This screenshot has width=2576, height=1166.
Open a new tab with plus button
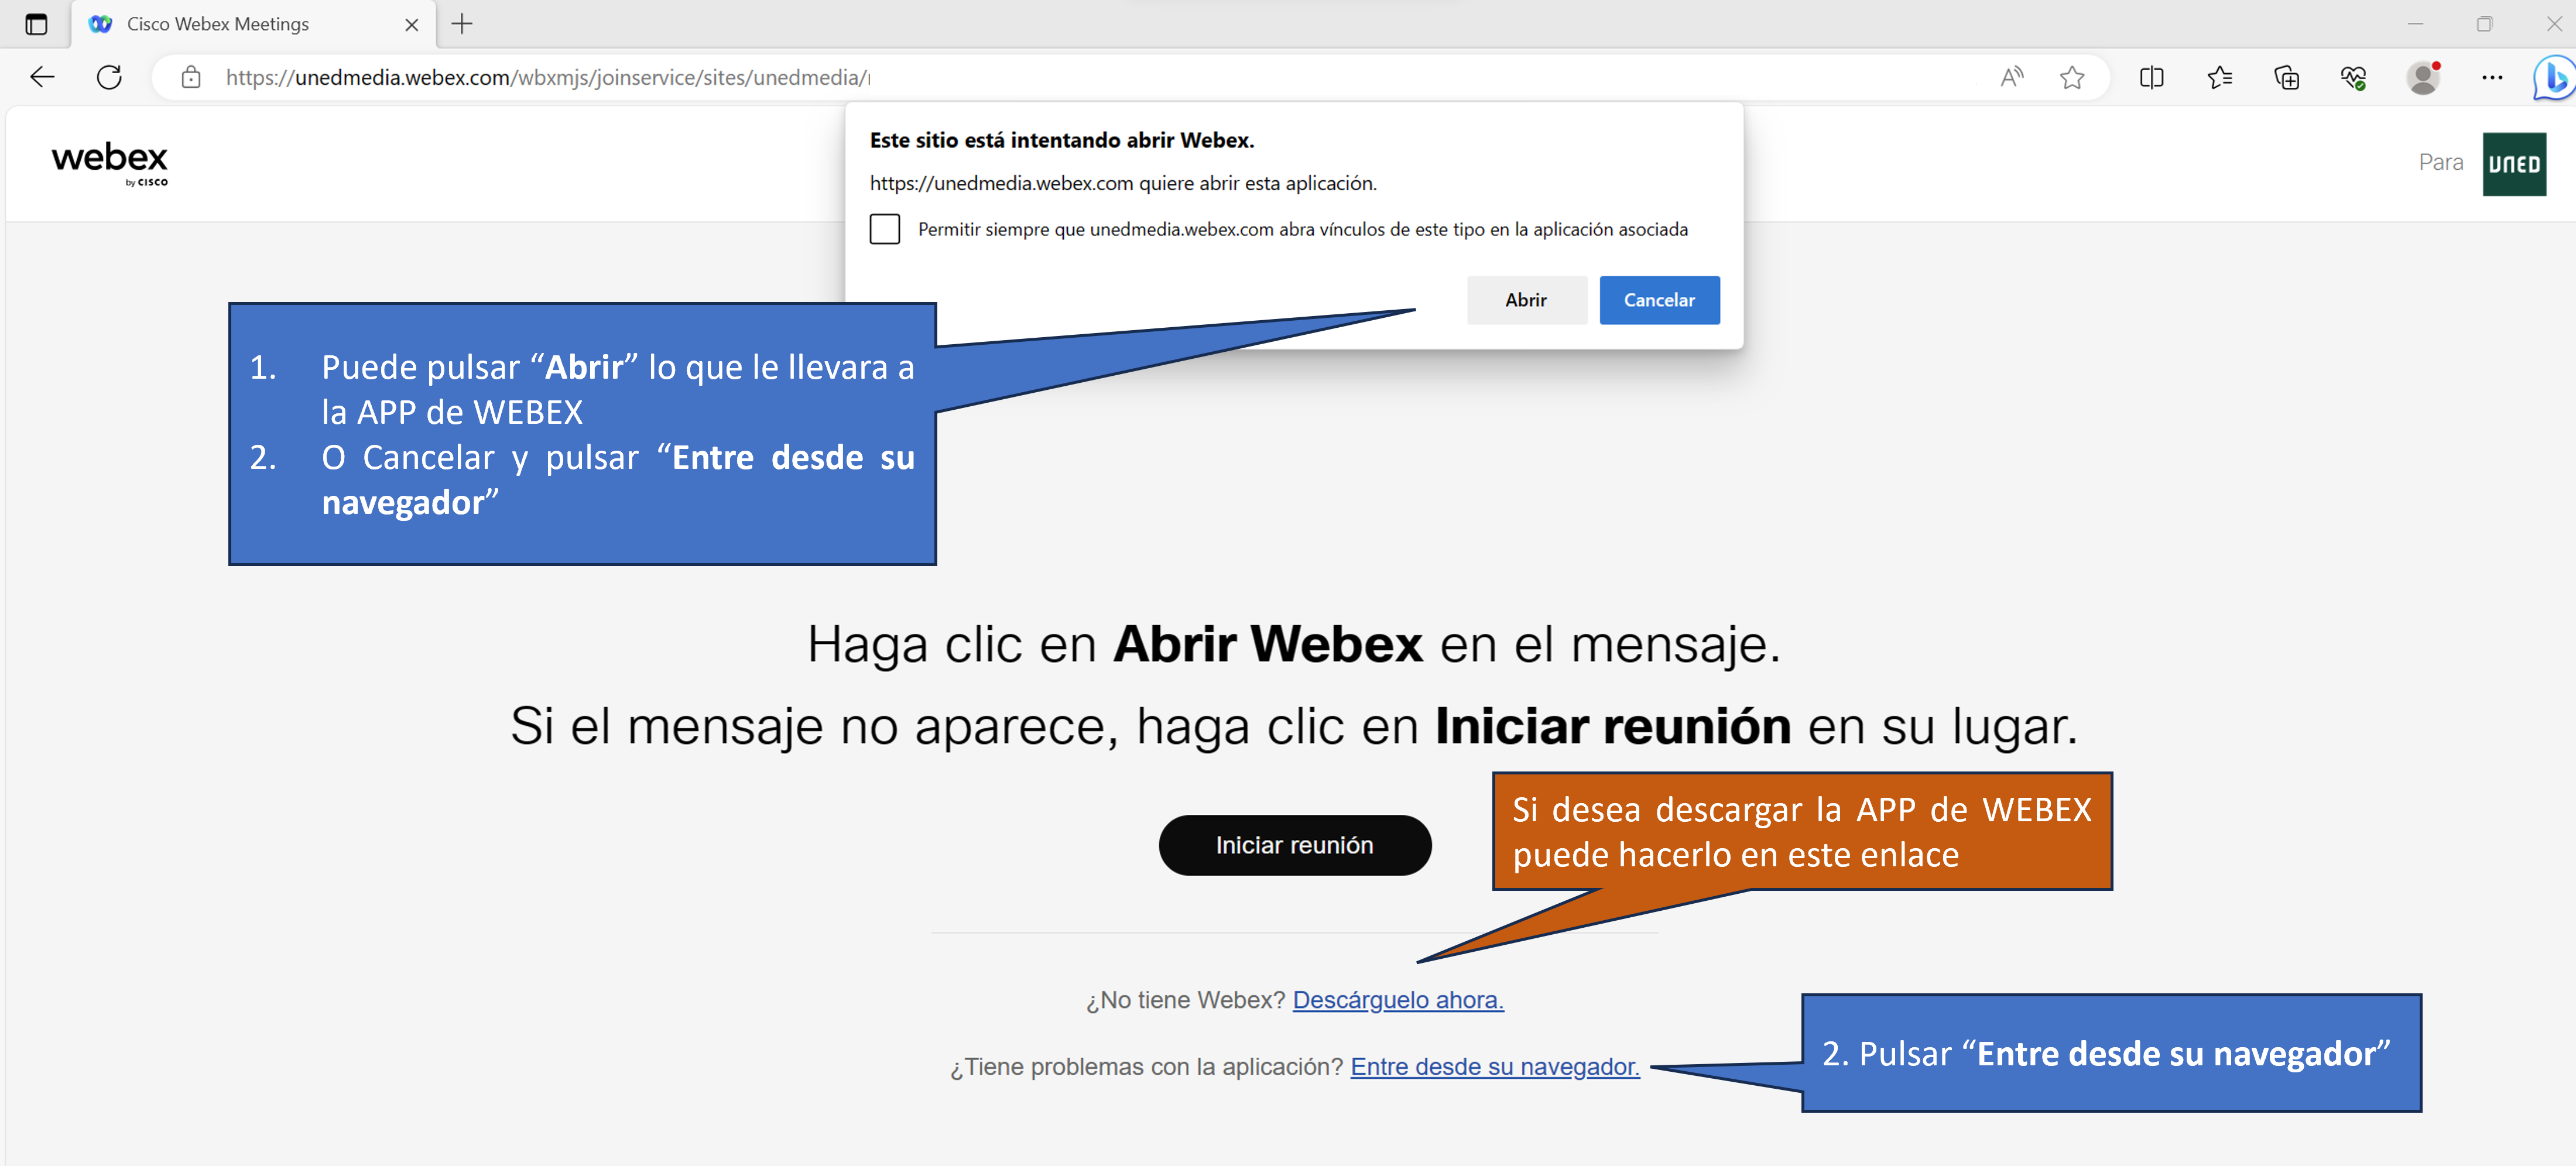click(462, 24)
